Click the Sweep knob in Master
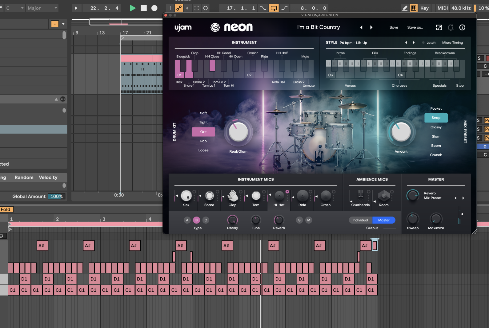 413,219
